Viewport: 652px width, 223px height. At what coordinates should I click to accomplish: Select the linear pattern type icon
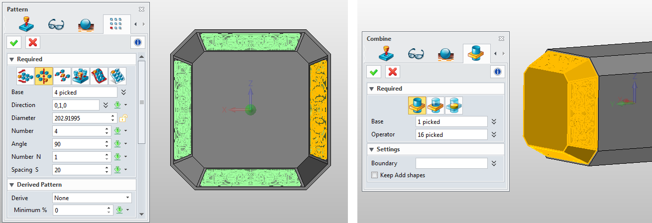coord(25,76)
